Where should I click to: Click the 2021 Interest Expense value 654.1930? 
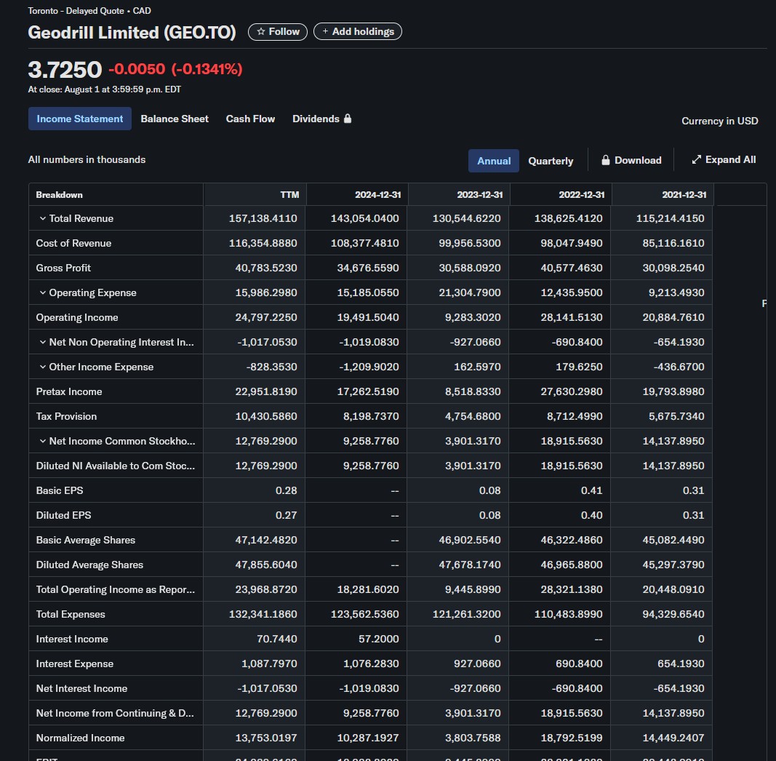coord(681,664)
